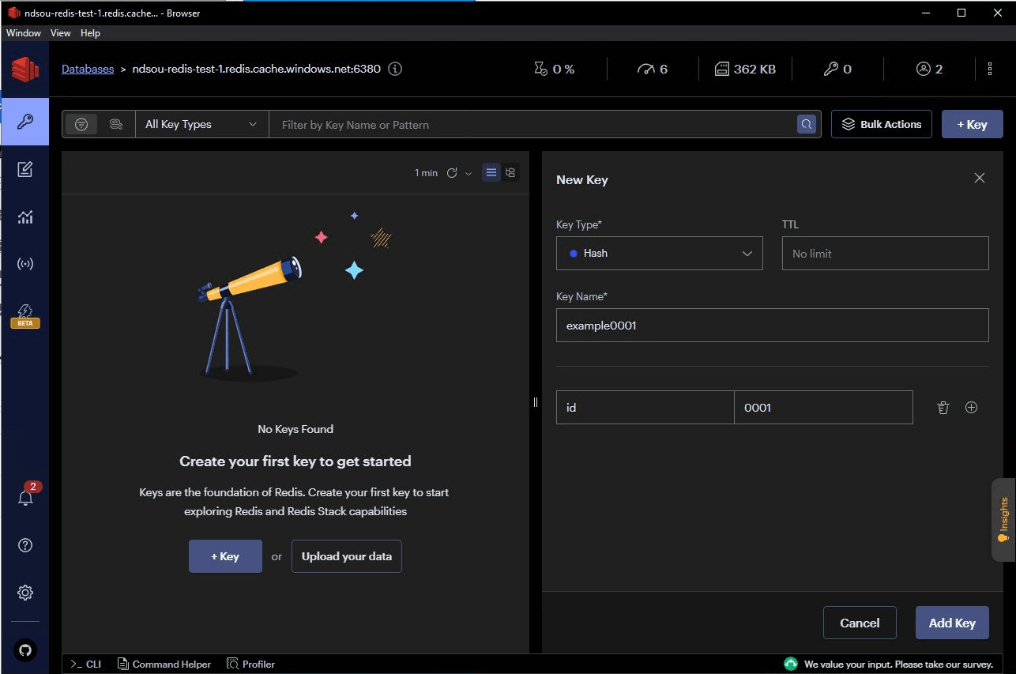The height and width of the screenshot is (674, 1016).
Task: Click the Filter by Key Name field
Action: click(x=533, y=124)
